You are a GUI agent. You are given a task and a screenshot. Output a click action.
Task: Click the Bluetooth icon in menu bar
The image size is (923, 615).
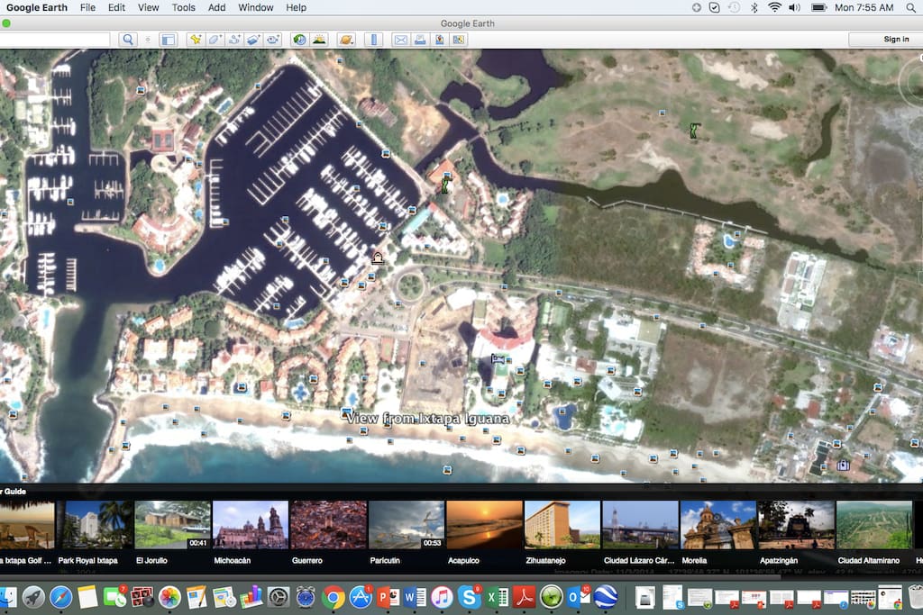pyautogui.click(x=754, y=7)
